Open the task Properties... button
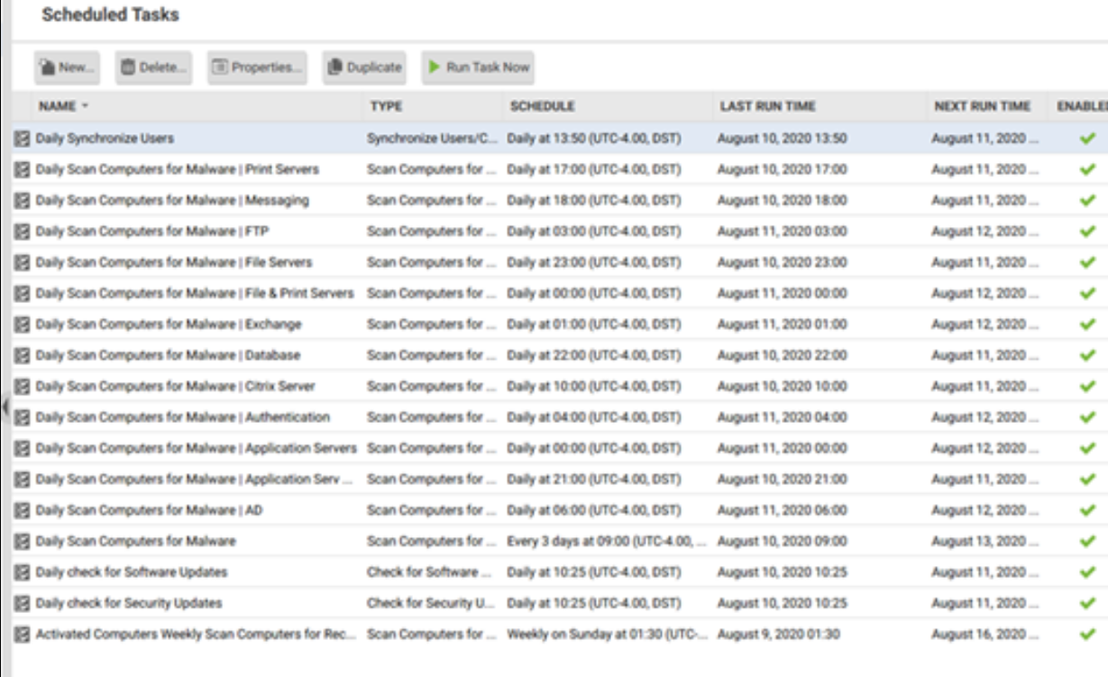Viewport: 1108px width, 677px height. point(257,68)
